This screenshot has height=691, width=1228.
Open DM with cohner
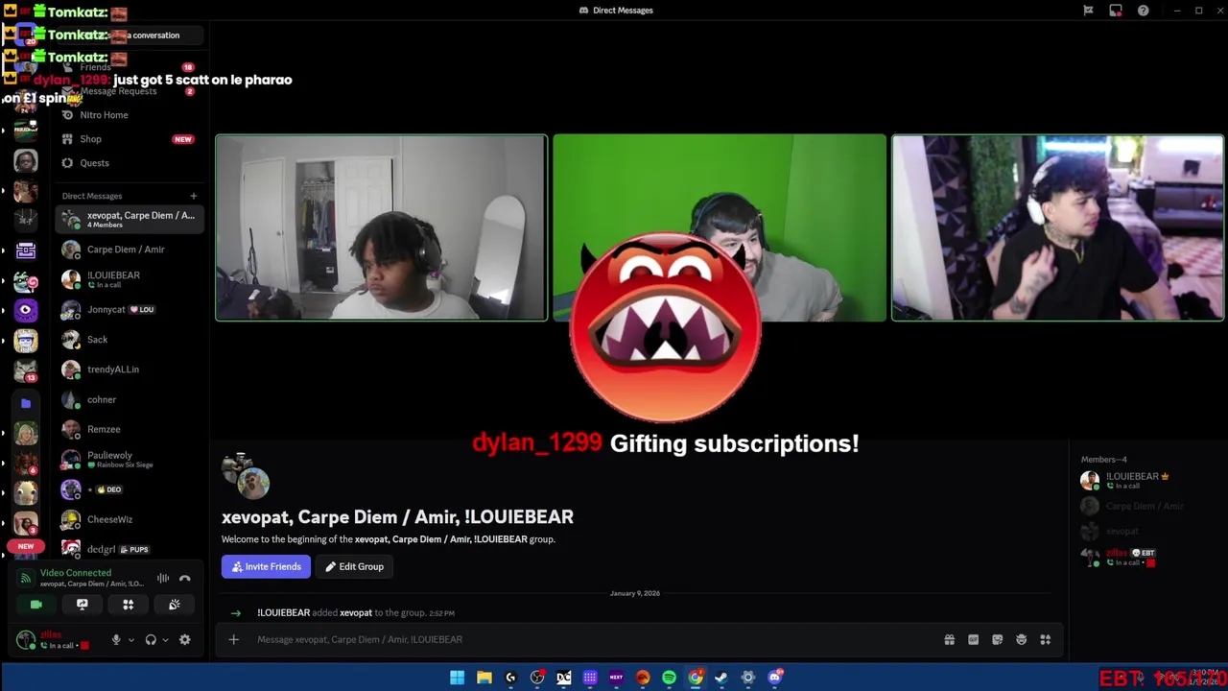tap(128, 399)
